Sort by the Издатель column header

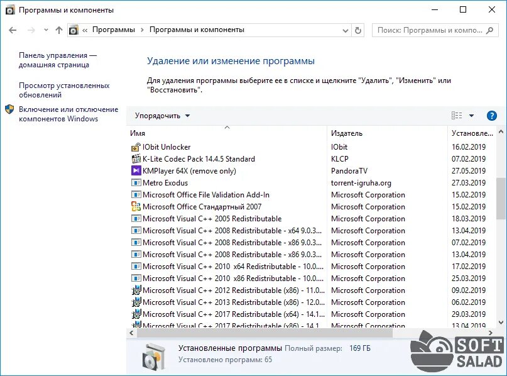pos(387,133)
